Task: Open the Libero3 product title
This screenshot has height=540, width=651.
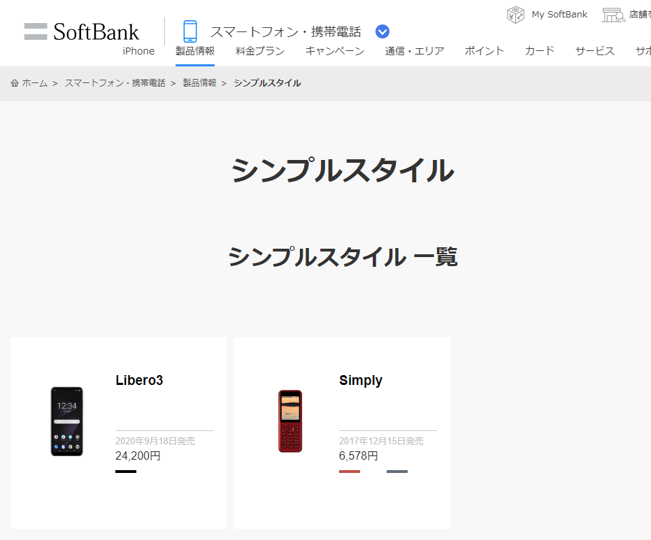Action: coord(139,380)
